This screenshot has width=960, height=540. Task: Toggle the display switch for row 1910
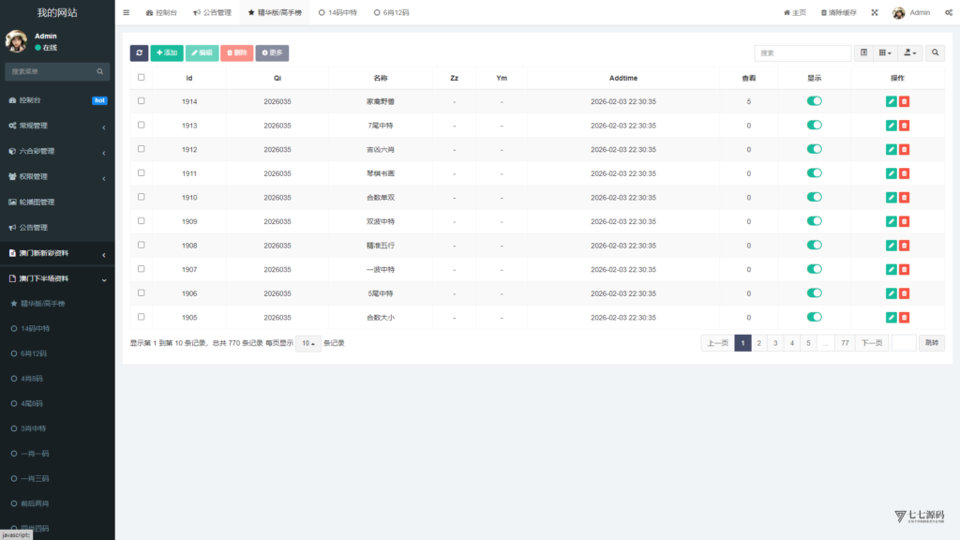815,197
